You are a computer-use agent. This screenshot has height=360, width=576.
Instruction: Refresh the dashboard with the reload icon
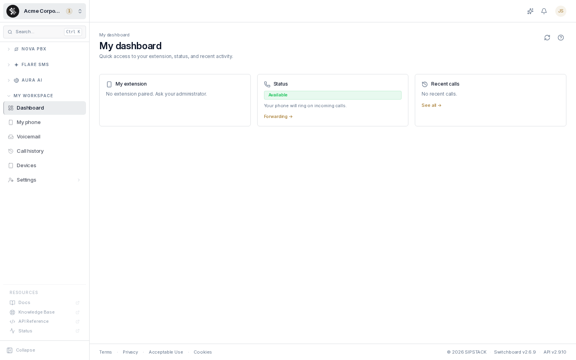547,38
